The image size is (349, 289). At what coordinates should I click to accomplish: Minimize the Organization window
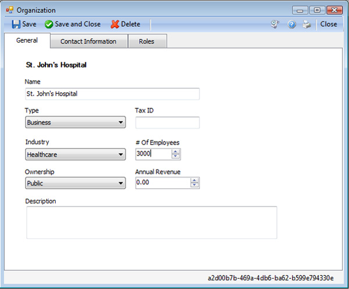(x=300, y=10)
